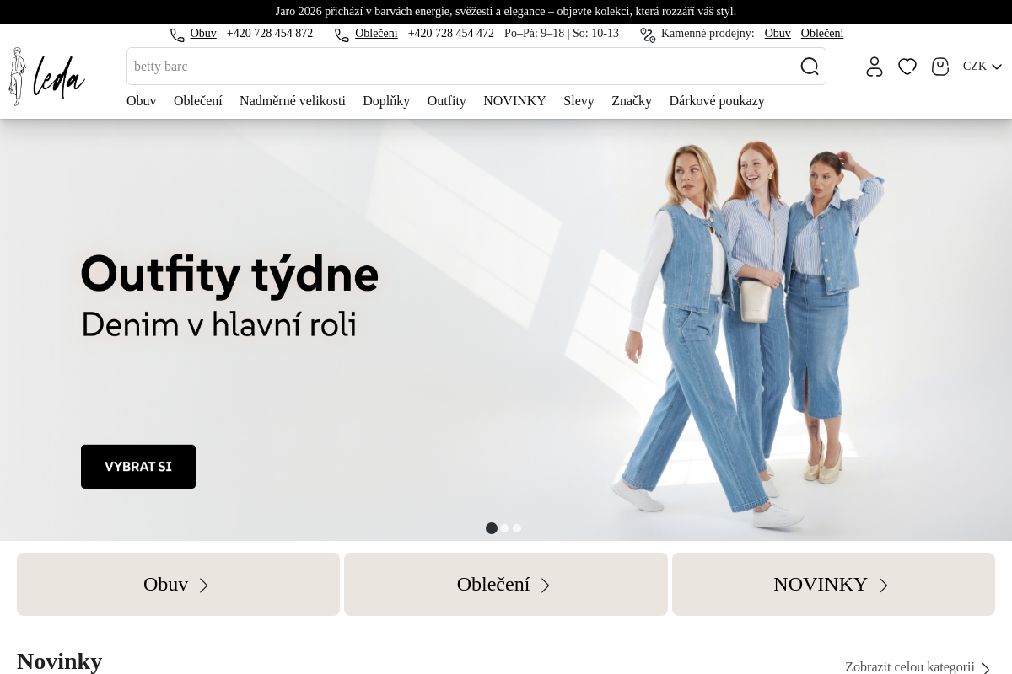The height and width of the screenshot is (674, 1012).
Task: Open the CZK currency dropdown
Action: coord(982,67)
